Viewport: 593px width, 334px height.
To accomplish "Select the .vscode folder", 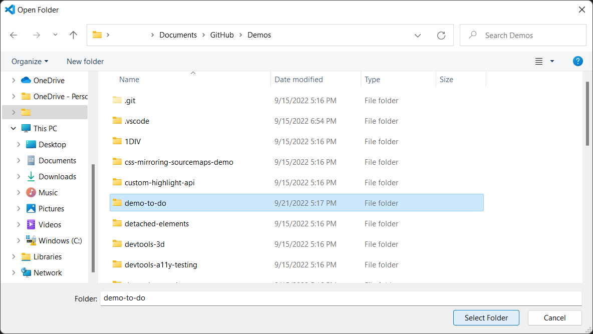I will click(x=137, y=121).
